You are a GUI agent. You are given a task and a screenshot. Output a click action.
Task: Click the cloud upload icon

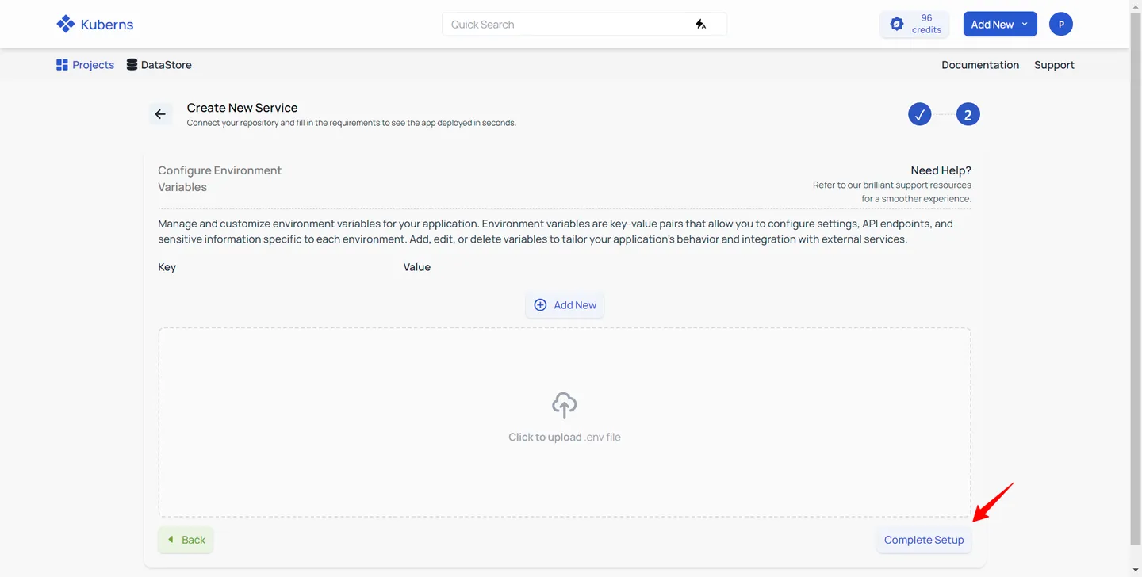pos(565,405)
